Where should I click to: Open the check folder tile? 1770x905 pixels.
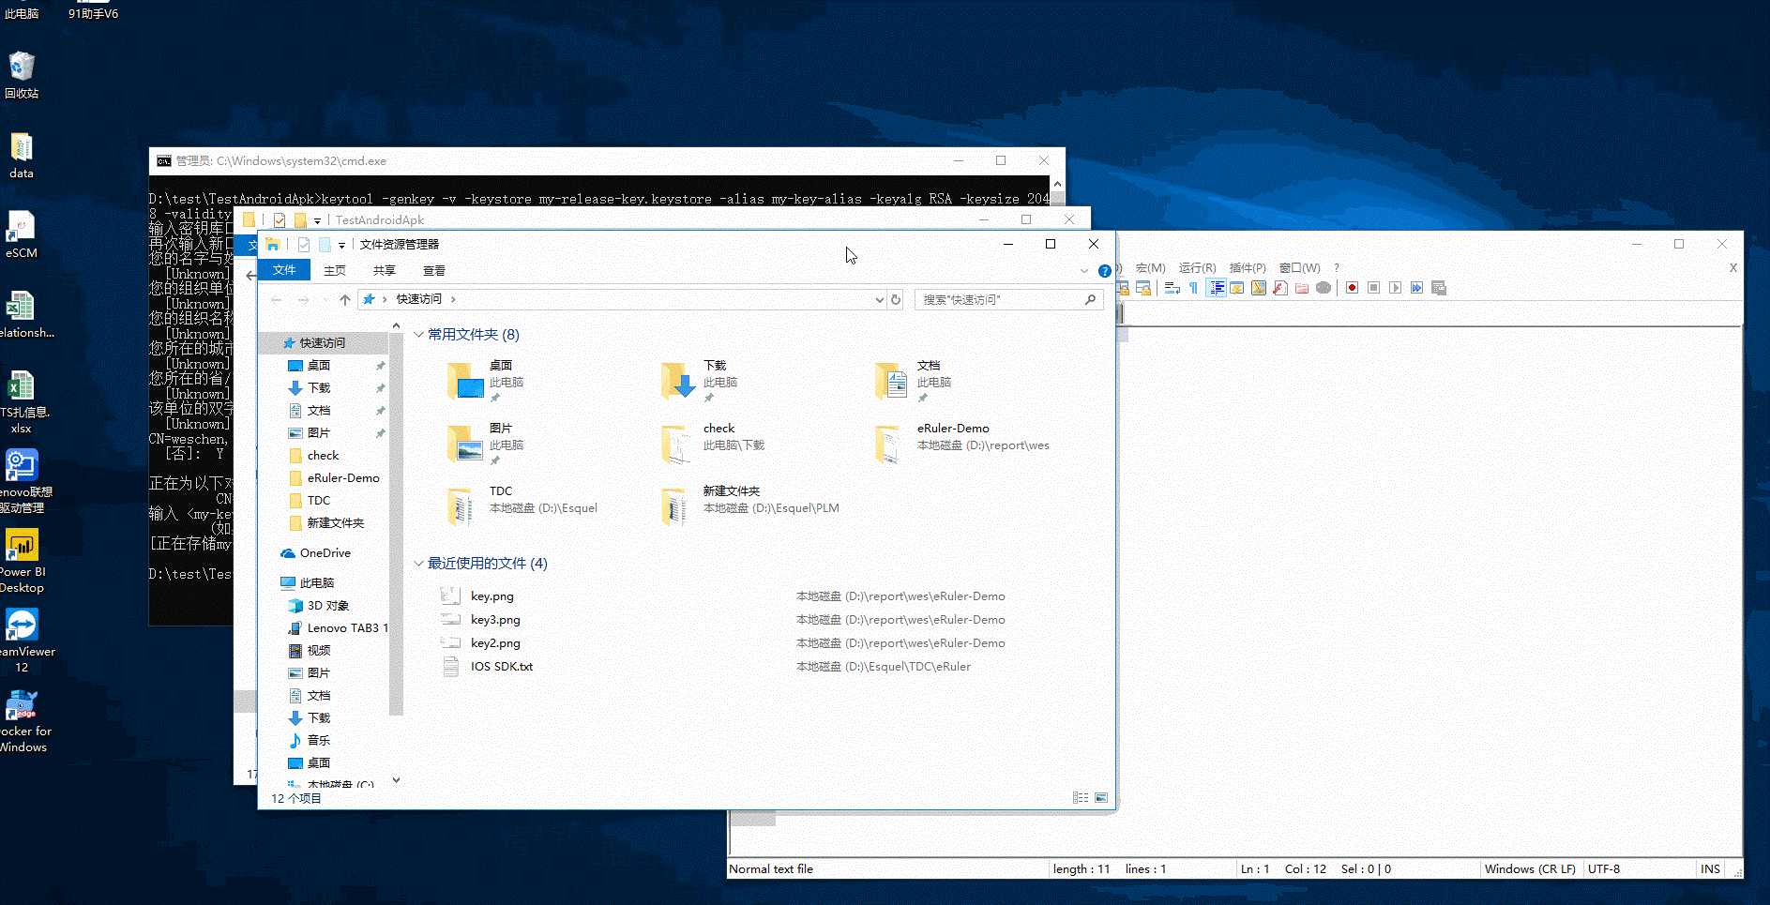(713, 445)
